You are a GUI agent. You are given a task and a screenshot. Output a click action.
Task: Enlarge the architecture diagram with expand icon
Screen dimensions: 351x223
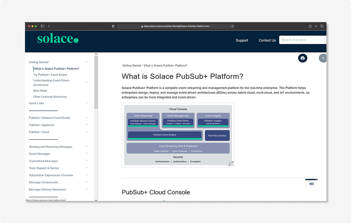231,164
